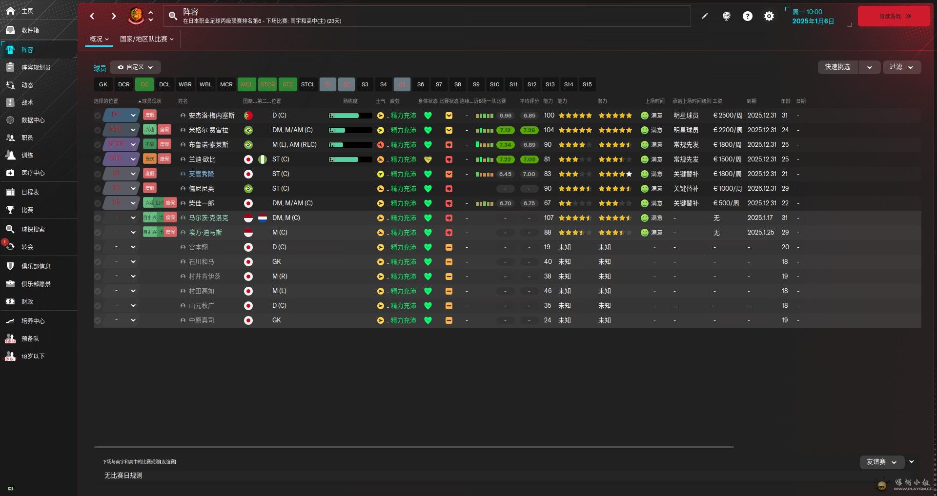Open the 过滤 filter dropdown
The height and width of the screenshot is (496, 937).
[x=901, y=67]
